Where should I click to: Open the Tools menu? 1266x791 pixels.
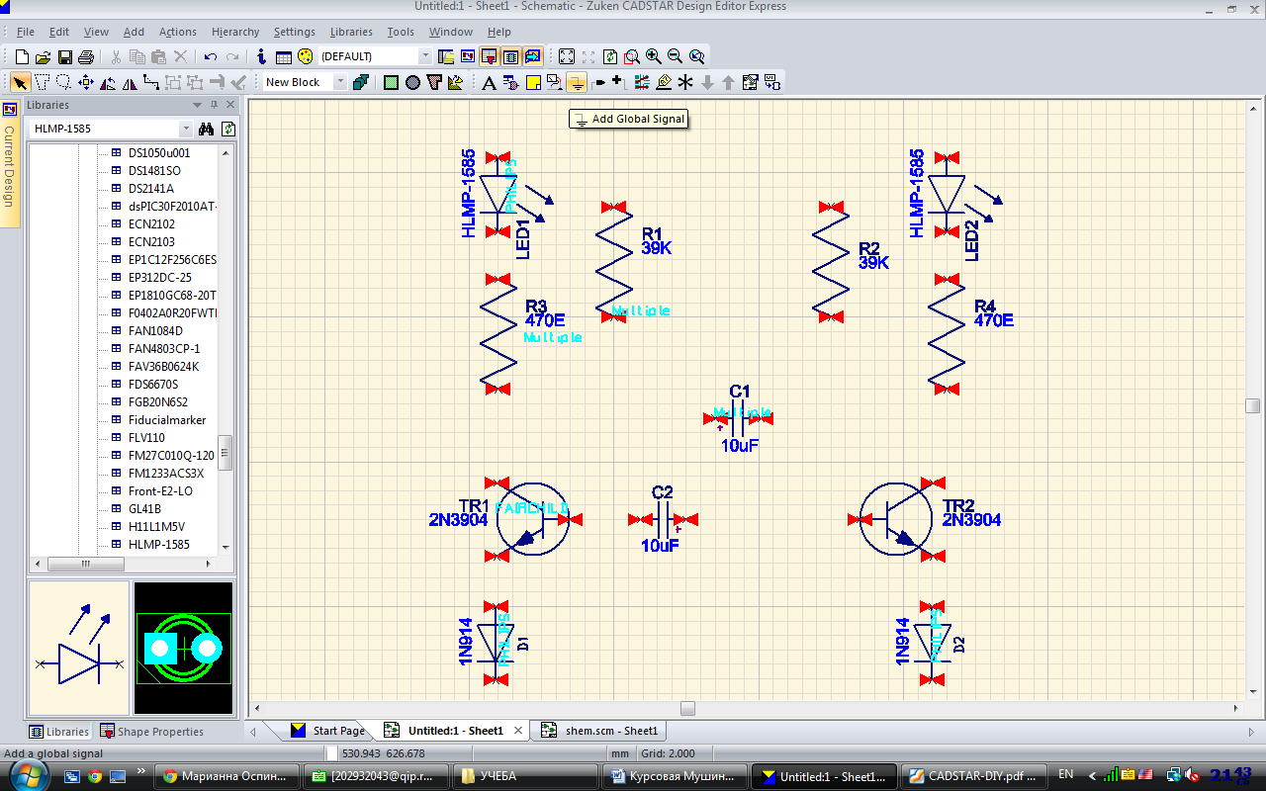[401, 32]
